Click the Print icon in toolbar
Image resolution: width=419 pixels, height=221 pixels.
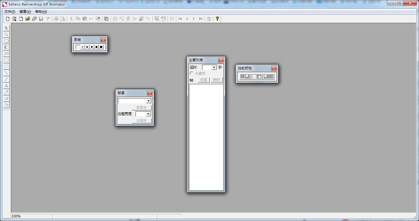pyautogui.click(x=56, y=19)
